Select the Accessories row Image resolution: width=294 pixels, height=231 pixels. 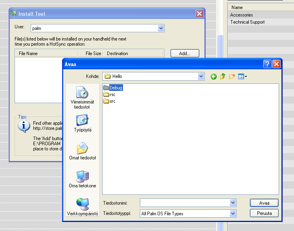point(261,15)
